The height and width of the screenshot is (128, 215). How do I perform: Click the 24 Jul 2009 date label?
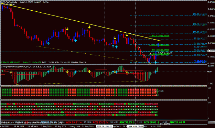pyautogui.click(x=32, y=126)
